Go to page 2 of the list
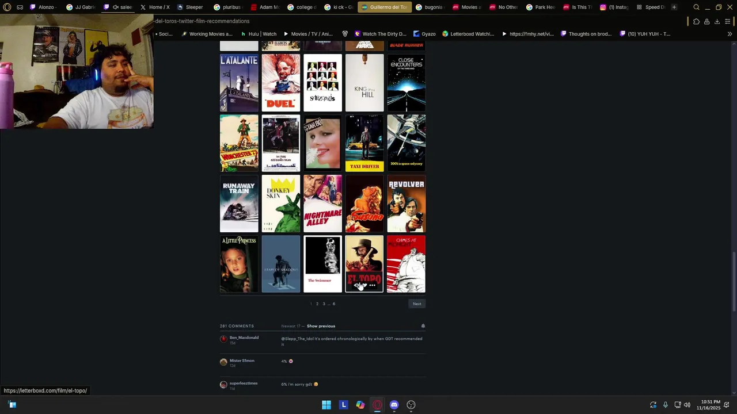The height and width of the screenshot is (414, 737). point(317,304)
